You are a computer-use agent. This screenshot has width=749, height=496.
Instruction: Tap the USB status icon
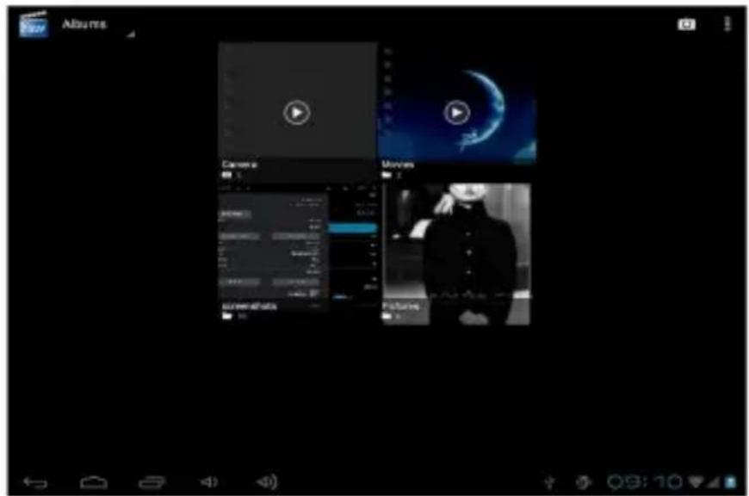coord(550,482)
